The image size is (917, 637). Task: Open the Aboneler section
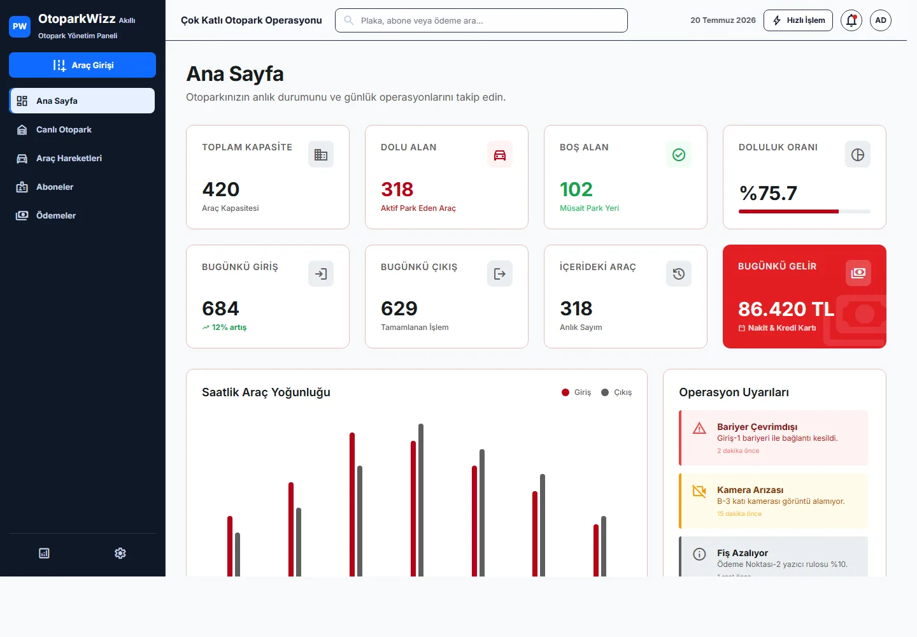tap(82, 187)
